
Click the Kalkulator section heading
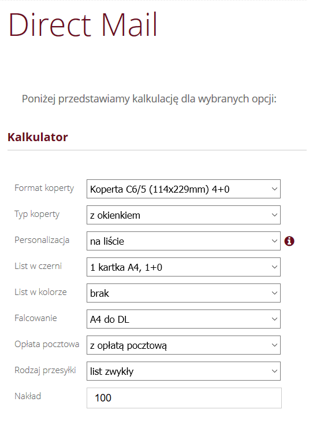click(x=38, y=137)
